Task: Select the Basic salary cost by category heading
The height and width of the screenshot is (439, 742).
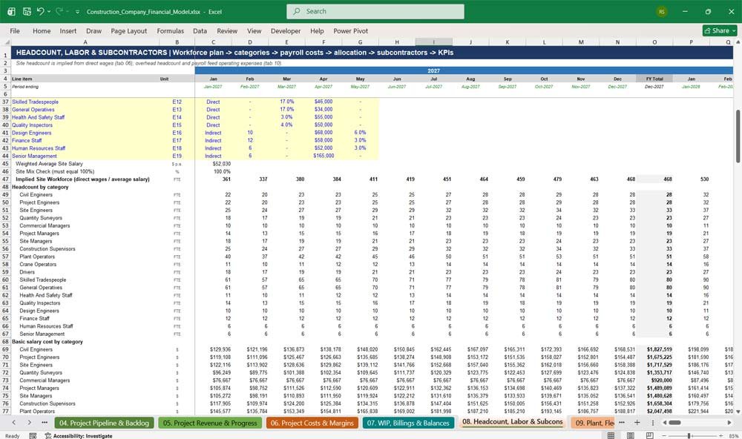Action: pos(47,342)
